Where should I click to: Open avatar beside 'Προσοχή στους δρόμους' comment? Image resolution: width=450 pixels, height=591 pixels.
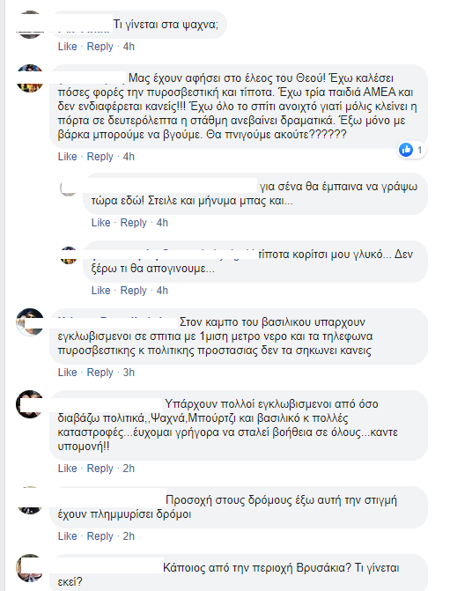30,500
